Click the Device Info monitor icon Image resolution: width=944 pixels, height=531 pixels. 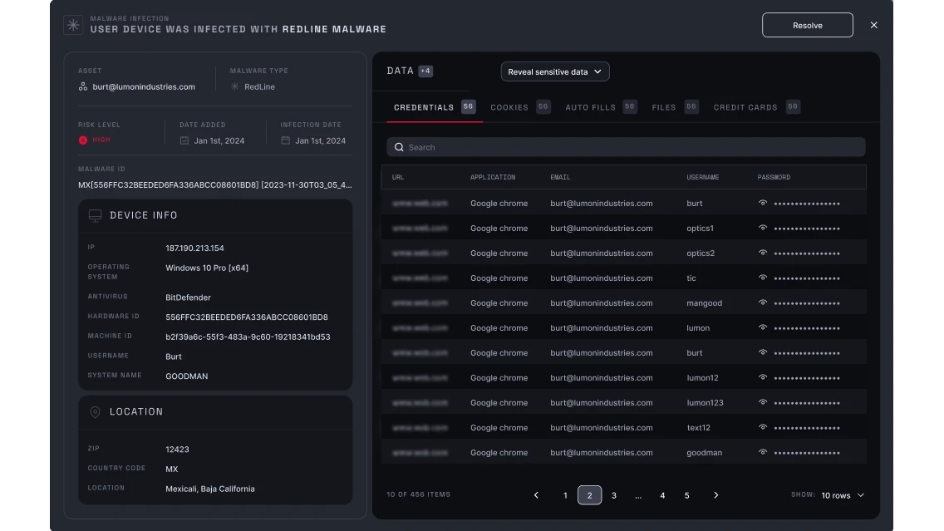click(x=96, y=216)
